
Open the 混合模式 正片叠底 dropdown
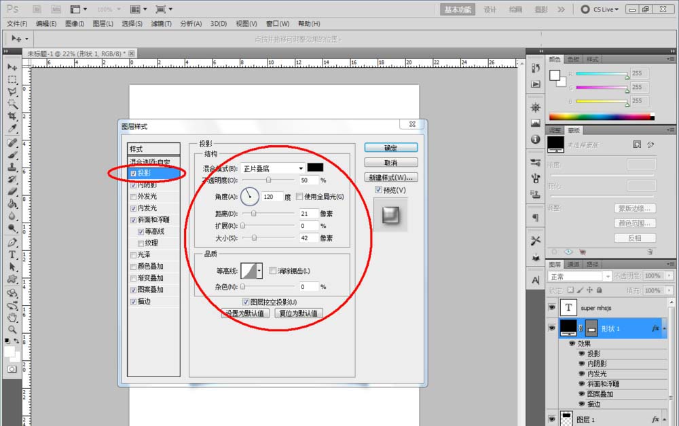coord(273,168)
